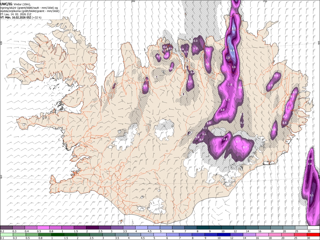
Task: Click the upper legend swatch between 2 and 2.5
Action: coord(92,227)
